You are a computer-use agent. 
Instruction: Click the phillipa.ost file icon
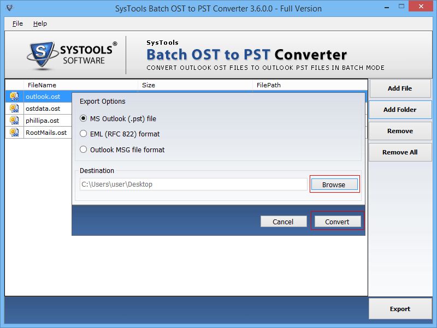(x=14, y=120)
